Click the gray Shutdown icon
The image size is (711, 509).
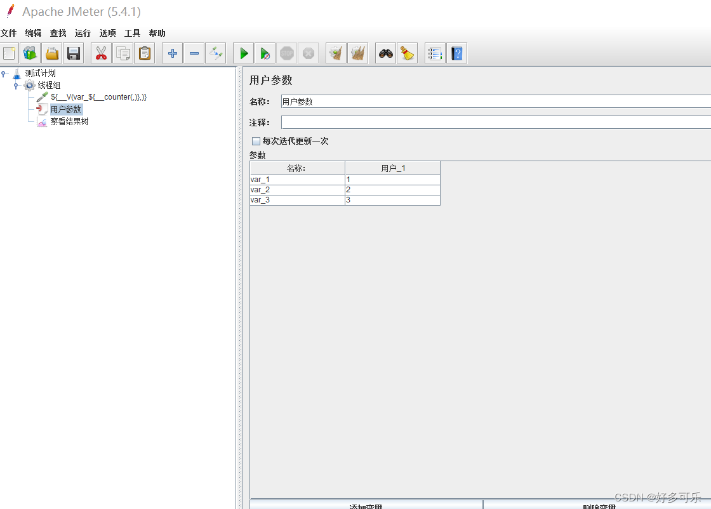309,53
